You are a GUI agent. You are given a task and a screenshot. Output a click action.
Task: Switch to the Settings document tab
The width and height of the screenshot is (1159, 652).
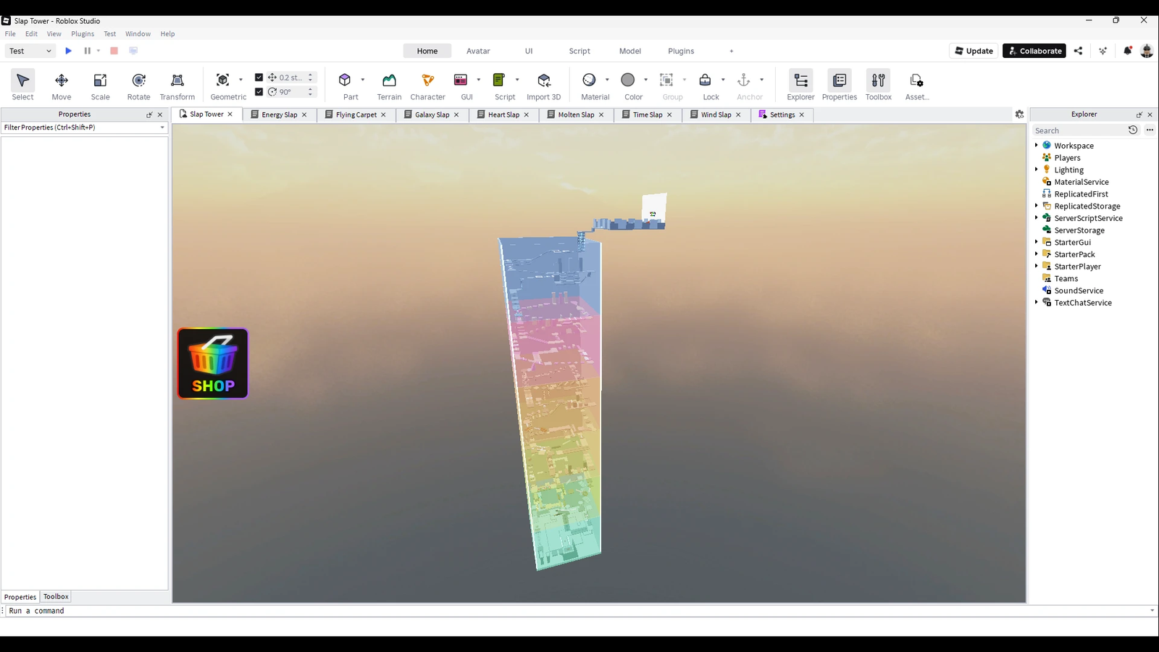782,114
